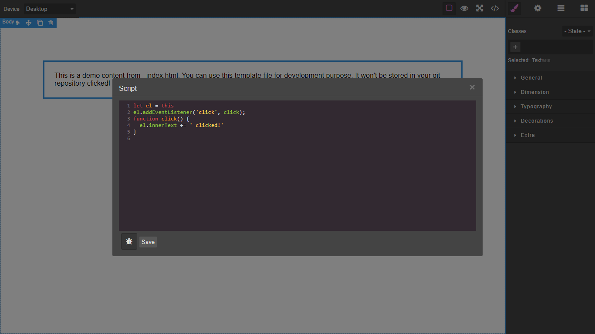Open the Layer Manager

coord(561,8)
